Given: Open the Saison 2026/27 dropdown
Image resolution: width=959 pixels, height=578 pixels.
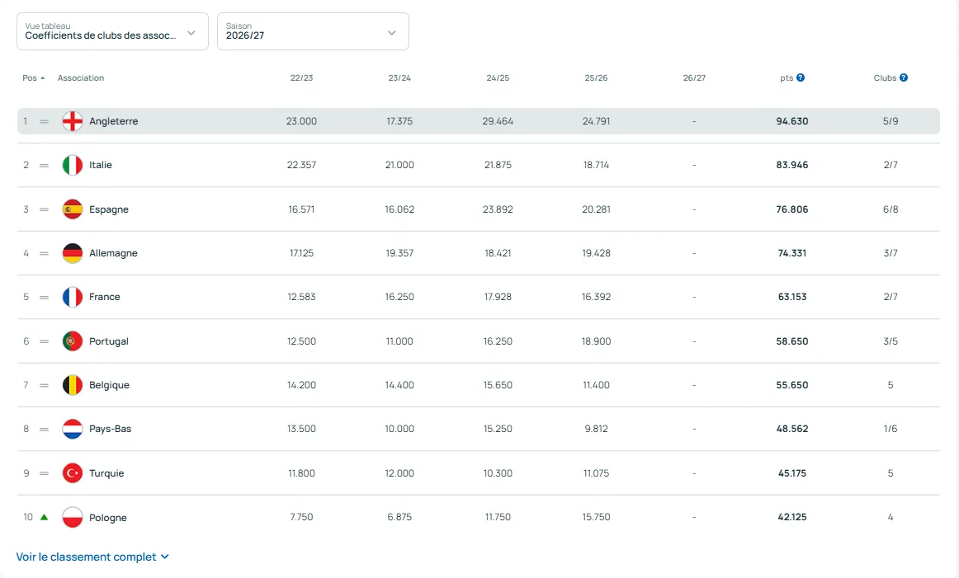Looking at the screenshot, I should click(313, 31).
